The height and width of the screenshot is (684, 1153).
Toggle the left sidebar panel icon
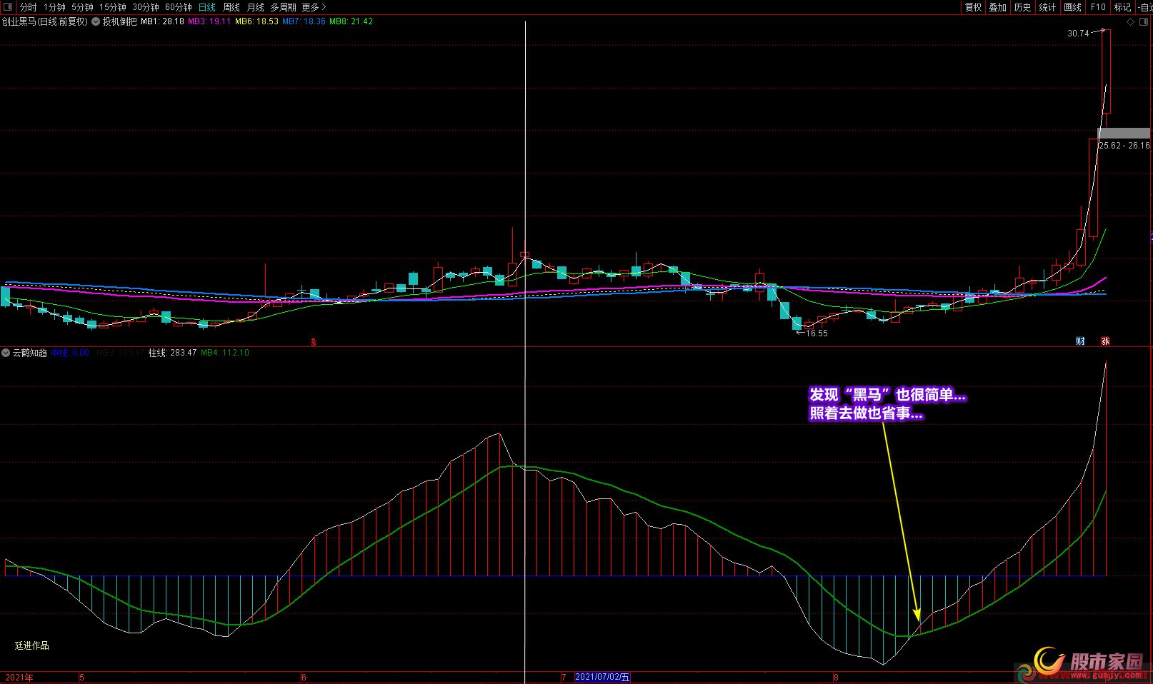coord(8,7)
